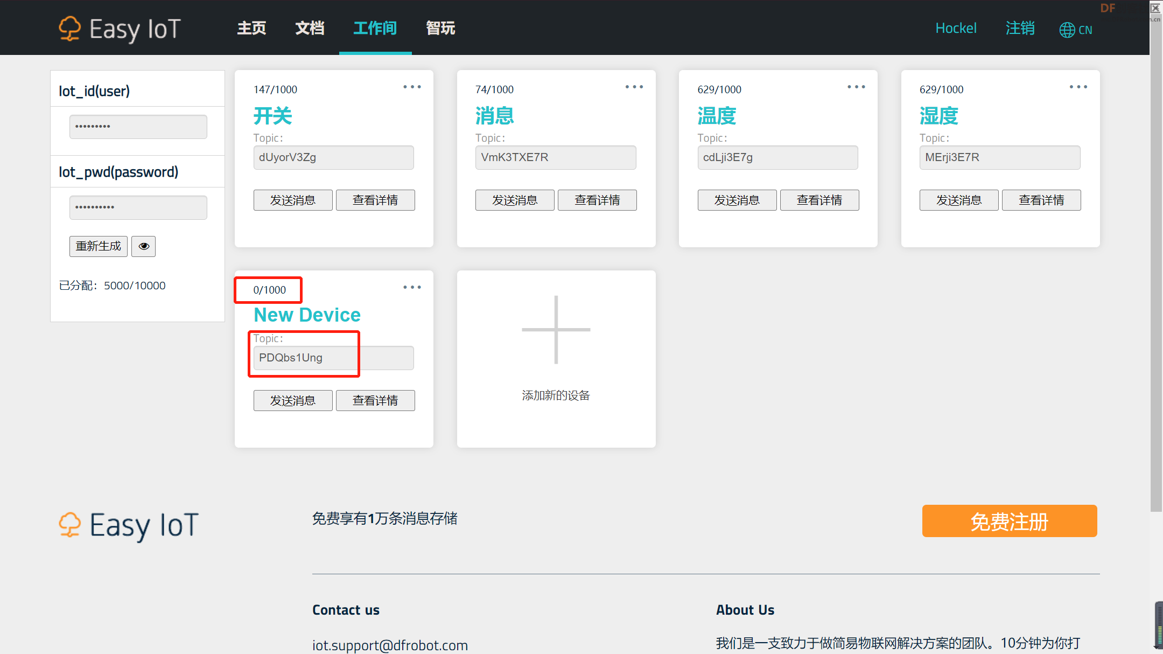Toggle credential visibility with eye icon

tap(144, 246)
